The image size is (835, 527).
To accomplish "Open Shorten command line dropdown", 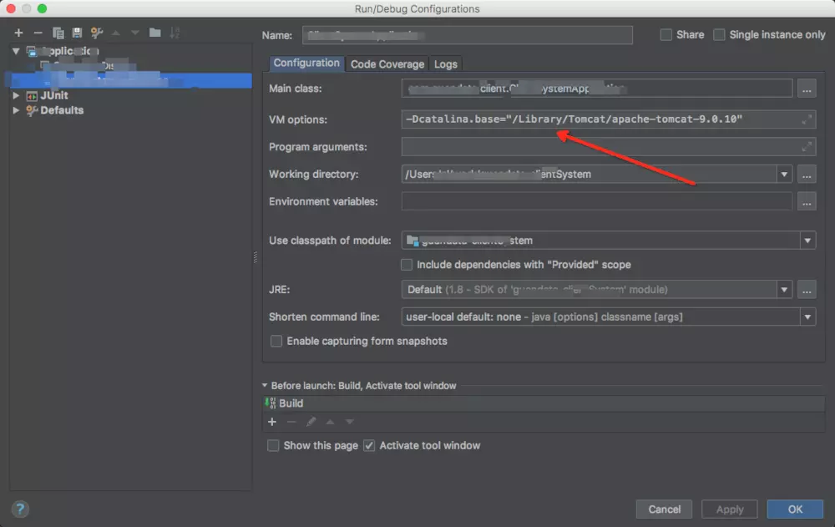I will (x=807, y=317).
